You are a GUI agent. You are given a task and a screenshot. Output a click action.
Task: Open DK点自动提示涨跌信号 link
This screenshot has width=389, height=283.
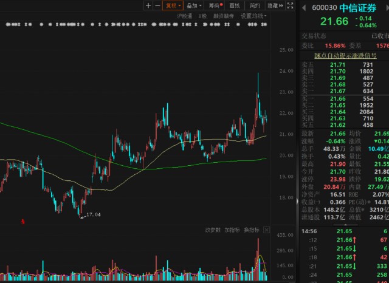point(344,55)
